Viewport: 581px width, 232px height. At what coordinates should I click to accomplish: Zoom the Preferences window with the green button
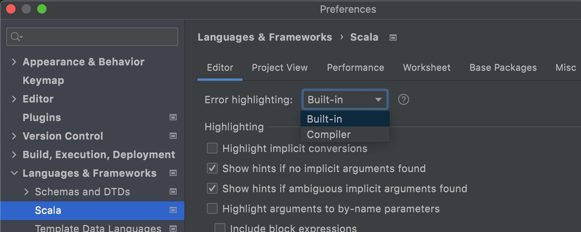coord(42,9)
